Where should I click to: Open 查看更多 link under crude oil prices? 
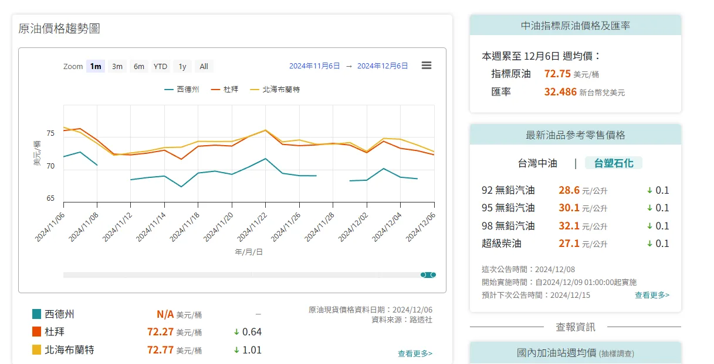click(415, 353)
